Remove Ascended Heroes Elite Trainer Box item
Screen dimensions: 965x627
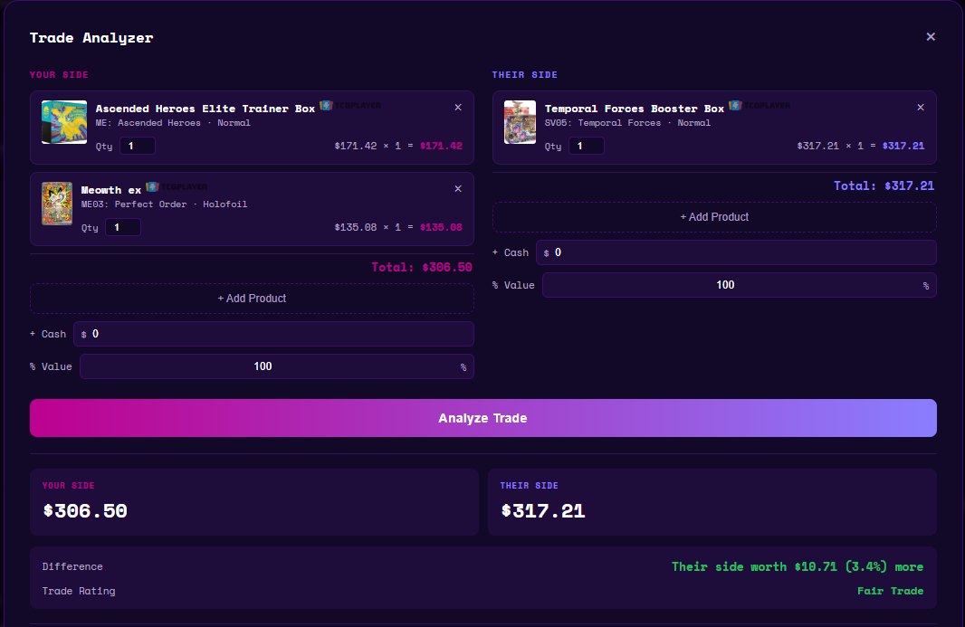coord(458,107)
